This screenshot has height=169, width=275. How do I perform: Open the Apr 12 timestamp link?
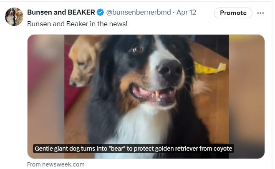pyautogui.click(x=186, y=12)
